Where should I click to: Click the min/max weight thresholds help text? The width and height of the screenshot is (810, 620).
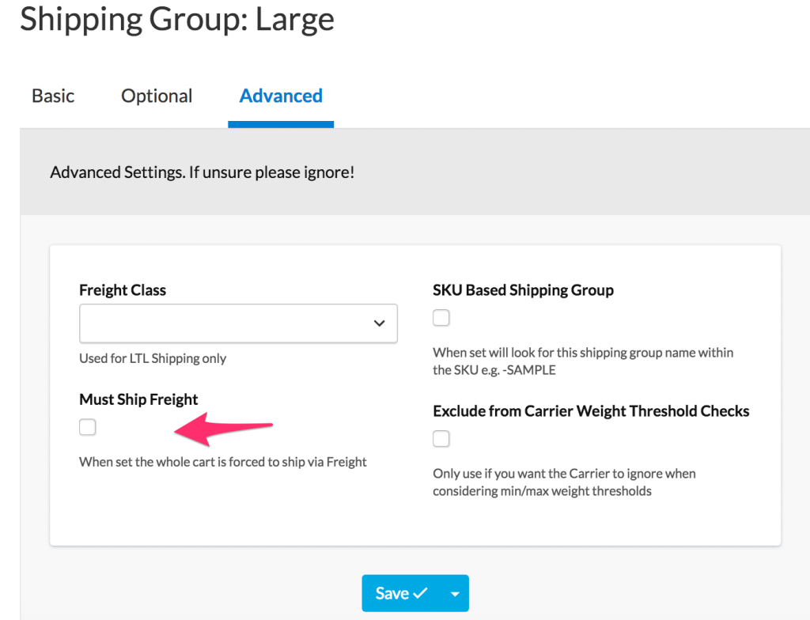pyautogui.click(x=563, y=482)
